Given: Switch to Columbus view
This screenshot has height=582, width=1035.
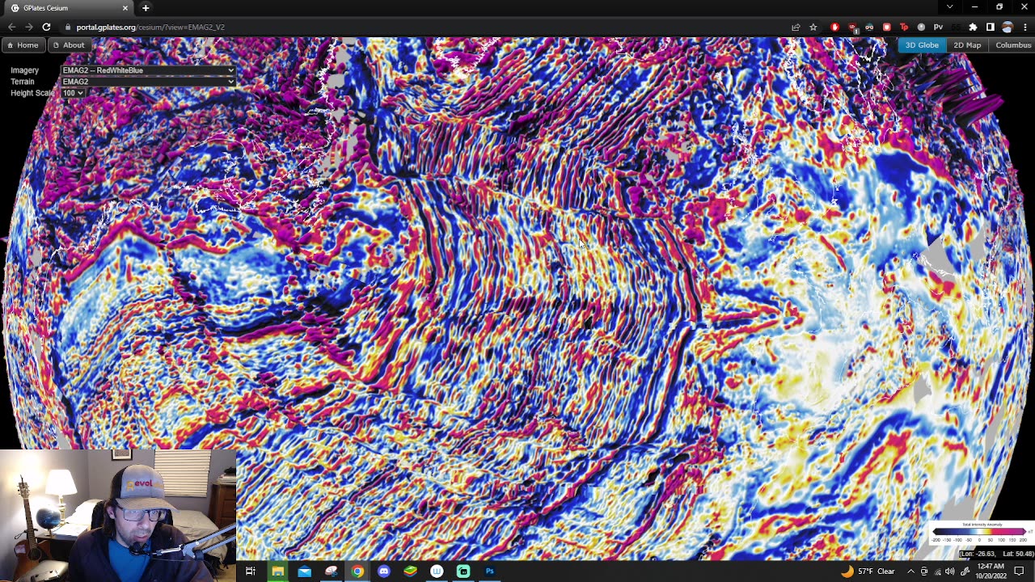Looking at the screenshot, I should tap(1013, 45).
